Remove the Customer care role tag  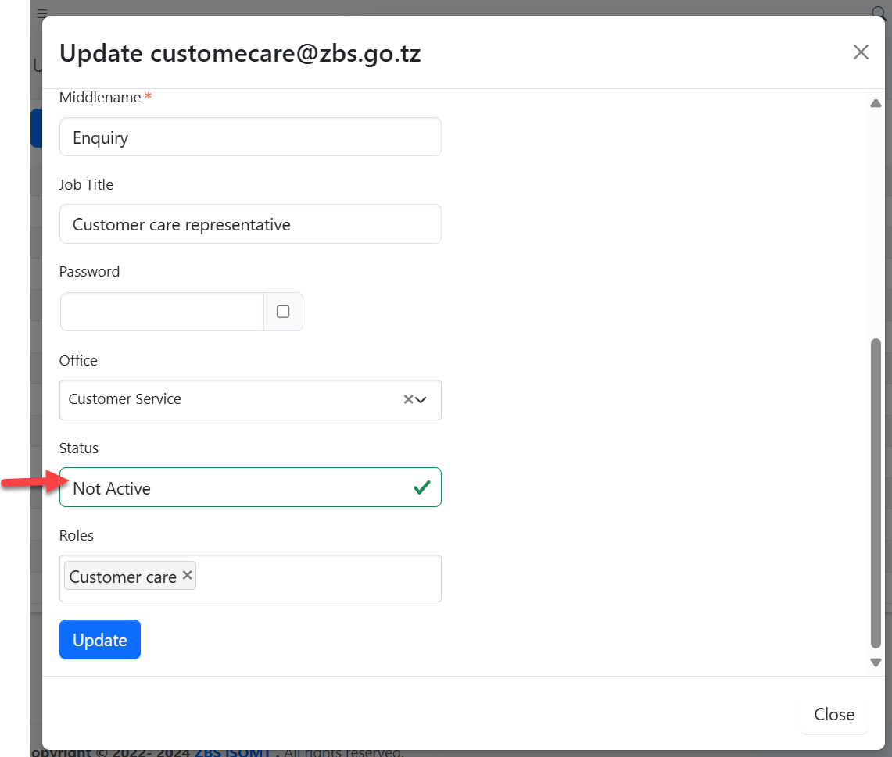(x=187, y=576)
